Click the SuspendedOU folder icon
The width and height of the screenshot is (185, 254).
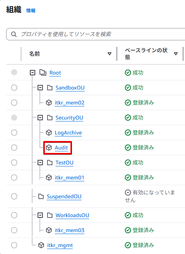[x=41, y=196]
